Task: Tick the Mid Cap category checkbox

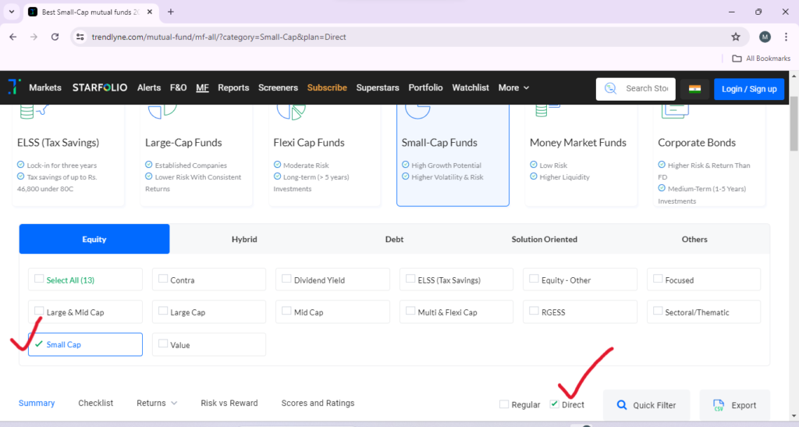Action: pyautogui.click(x=286, y=311)
